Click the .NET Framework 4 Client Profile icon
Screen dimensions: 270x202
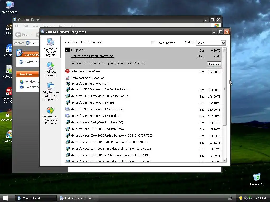pos(67,109)
